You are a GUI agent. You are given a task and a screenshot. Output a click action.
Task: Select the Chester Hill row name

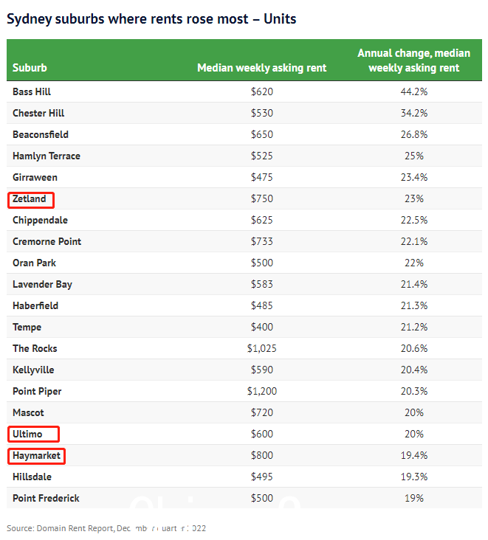[38, 113]
